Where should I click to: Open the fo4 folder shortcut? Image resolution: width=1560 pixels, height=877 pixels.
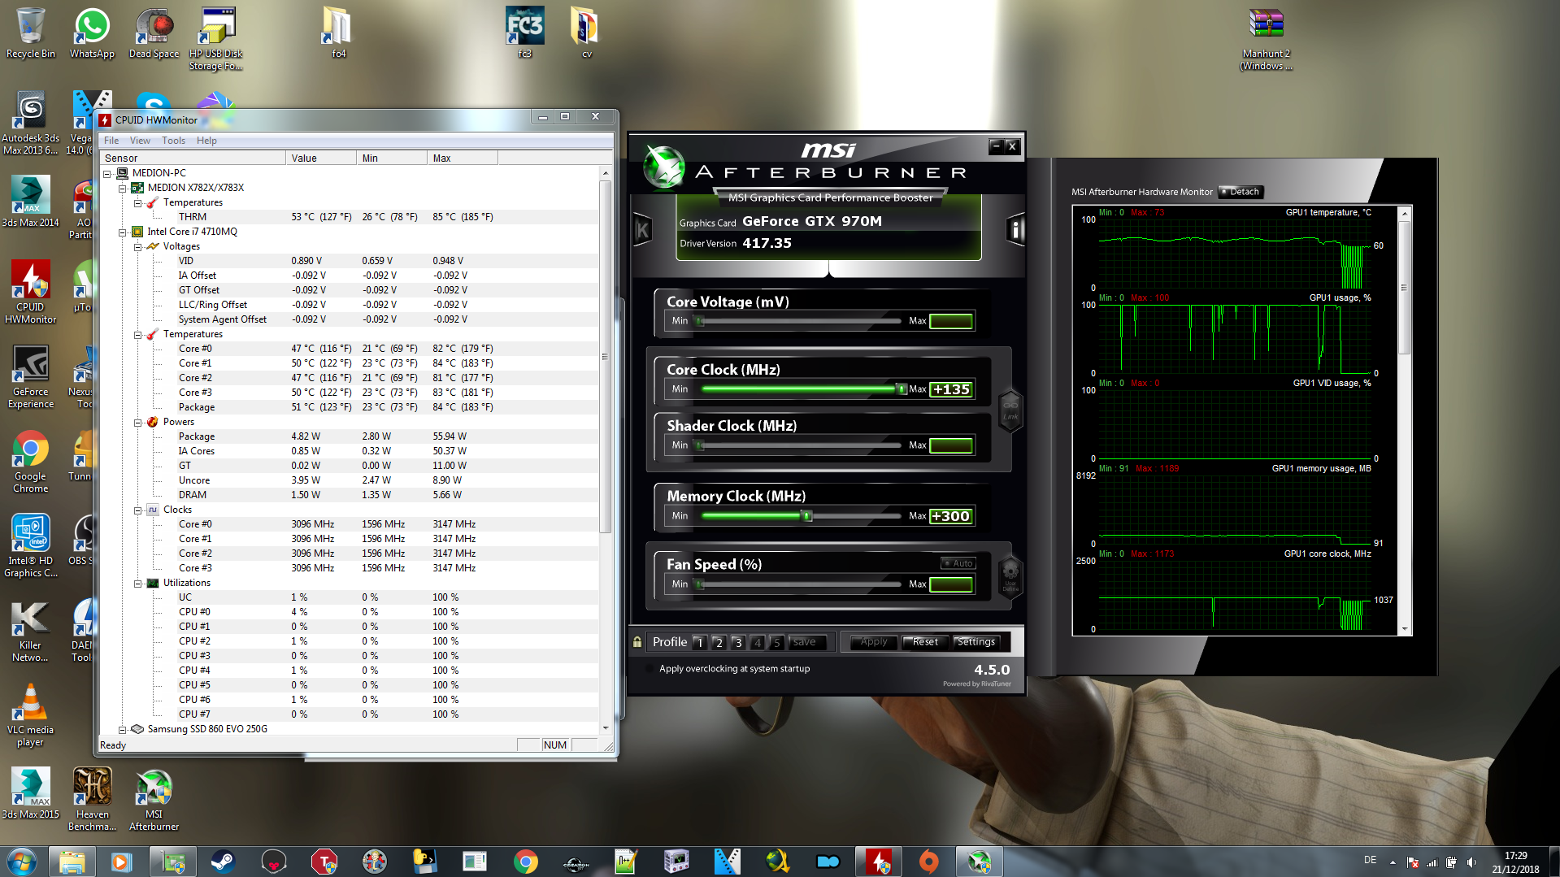pos(338,33)
